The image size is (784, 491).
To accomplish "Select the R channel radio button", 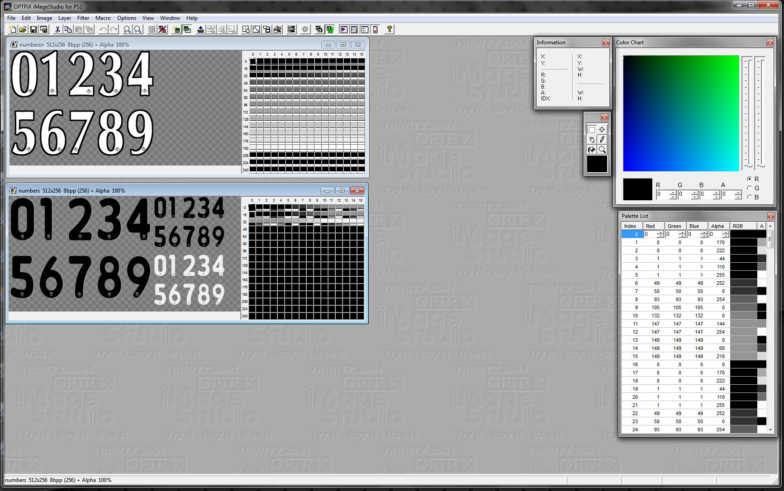I will (x=750, y=179).
